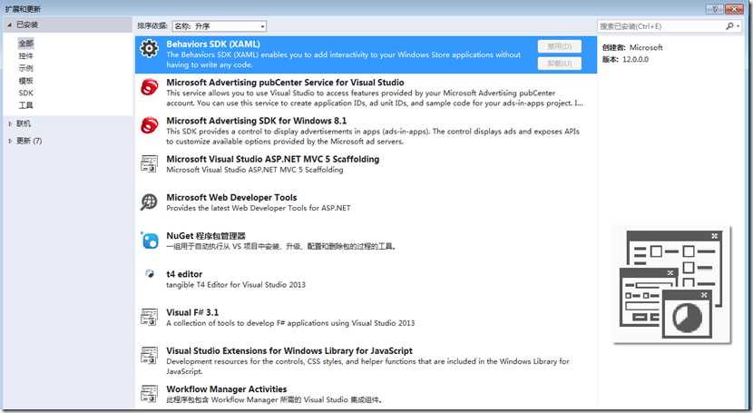Click the tangible T4 Editor description text

(x=236, y=285)
